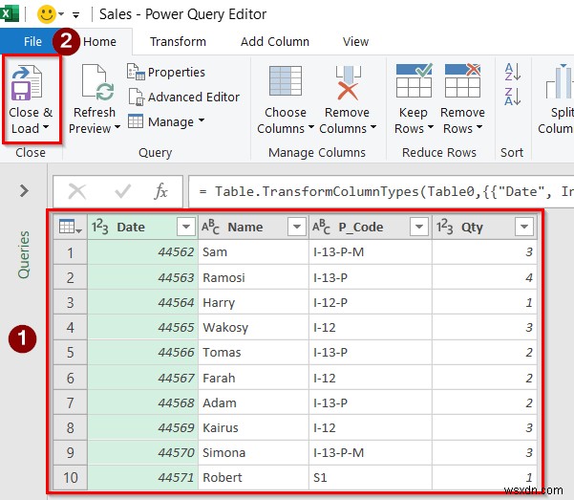Change the Date column data type icon
Image resolution: width=574 pixels, height=500 pixels.
click(99, 227)
